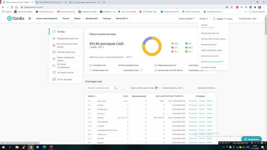Viewport: 267px width, 150px height.
Task: Select Активы in the left sidebar
Action: [x=65, y=32]
